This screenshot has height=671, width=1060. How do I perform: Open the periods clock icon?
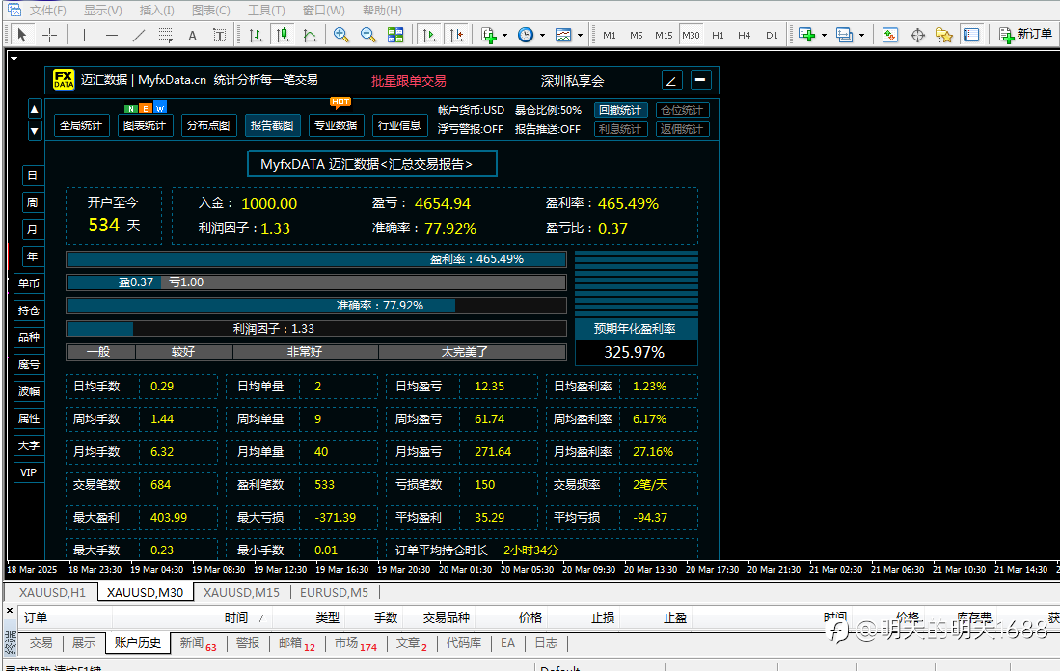pos(526,35)
